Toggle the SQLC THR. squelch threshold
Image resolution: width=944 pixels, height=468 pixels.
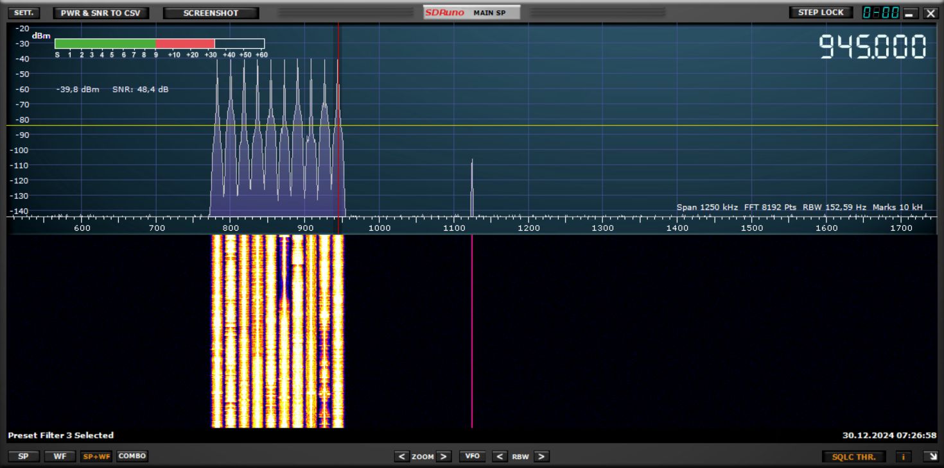853,456
